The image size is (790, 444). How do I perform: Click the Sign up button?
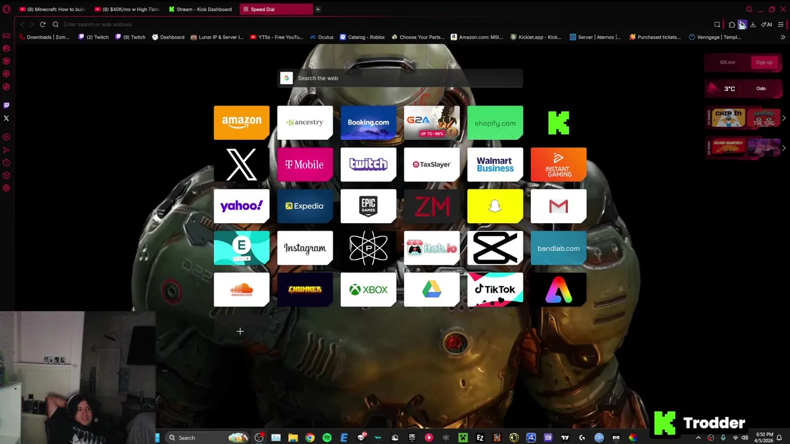(763, 62)
